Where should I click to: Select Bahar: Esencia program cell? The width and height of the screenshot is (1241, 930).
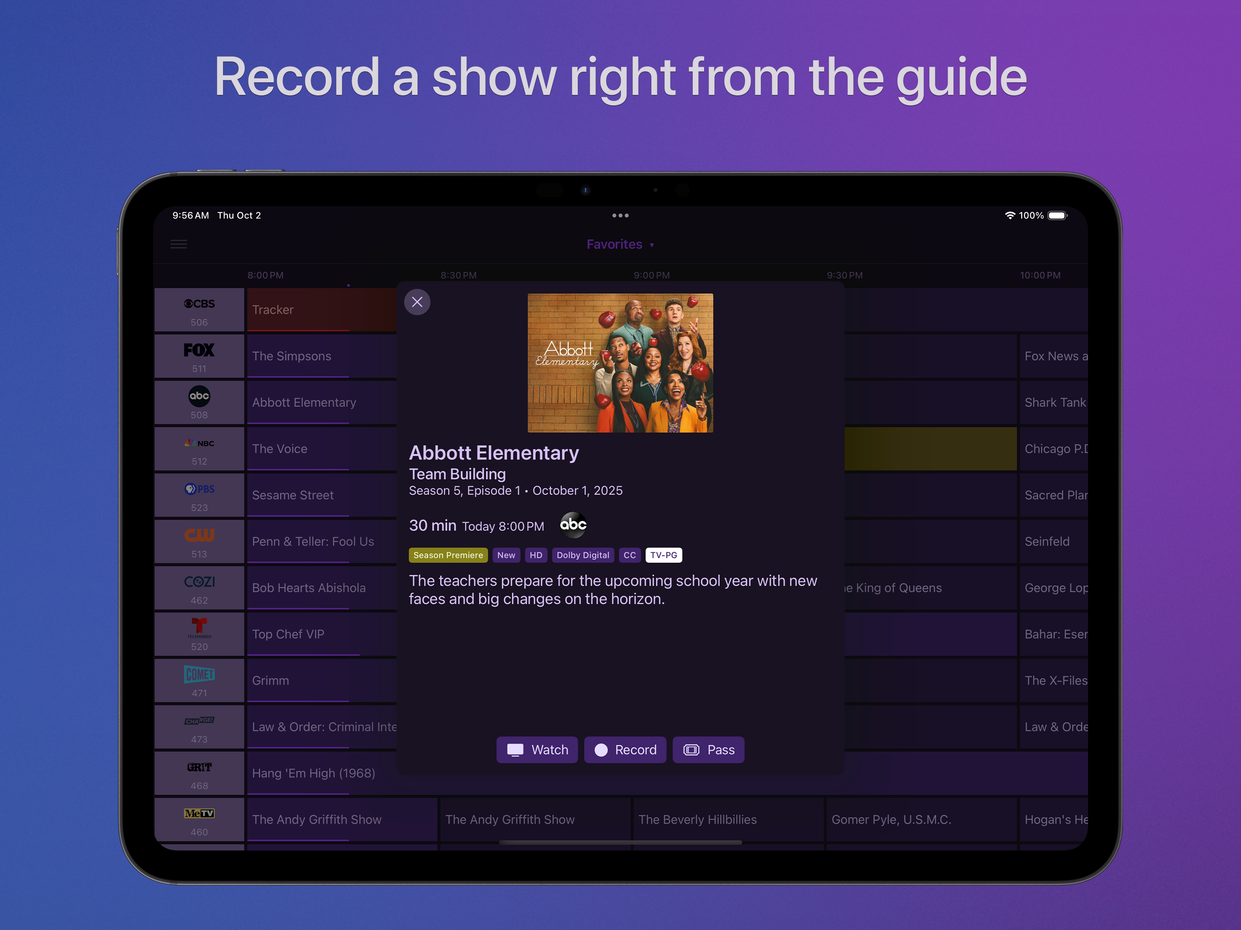tap(1053, 635)
